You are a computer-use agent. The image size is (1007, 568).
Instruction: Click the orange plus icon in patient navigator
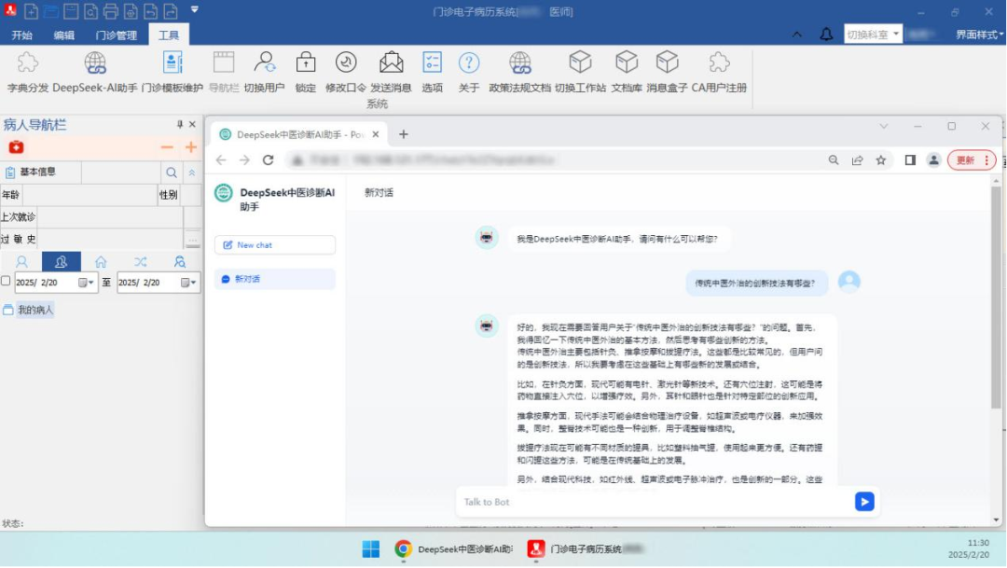(191, 147)
